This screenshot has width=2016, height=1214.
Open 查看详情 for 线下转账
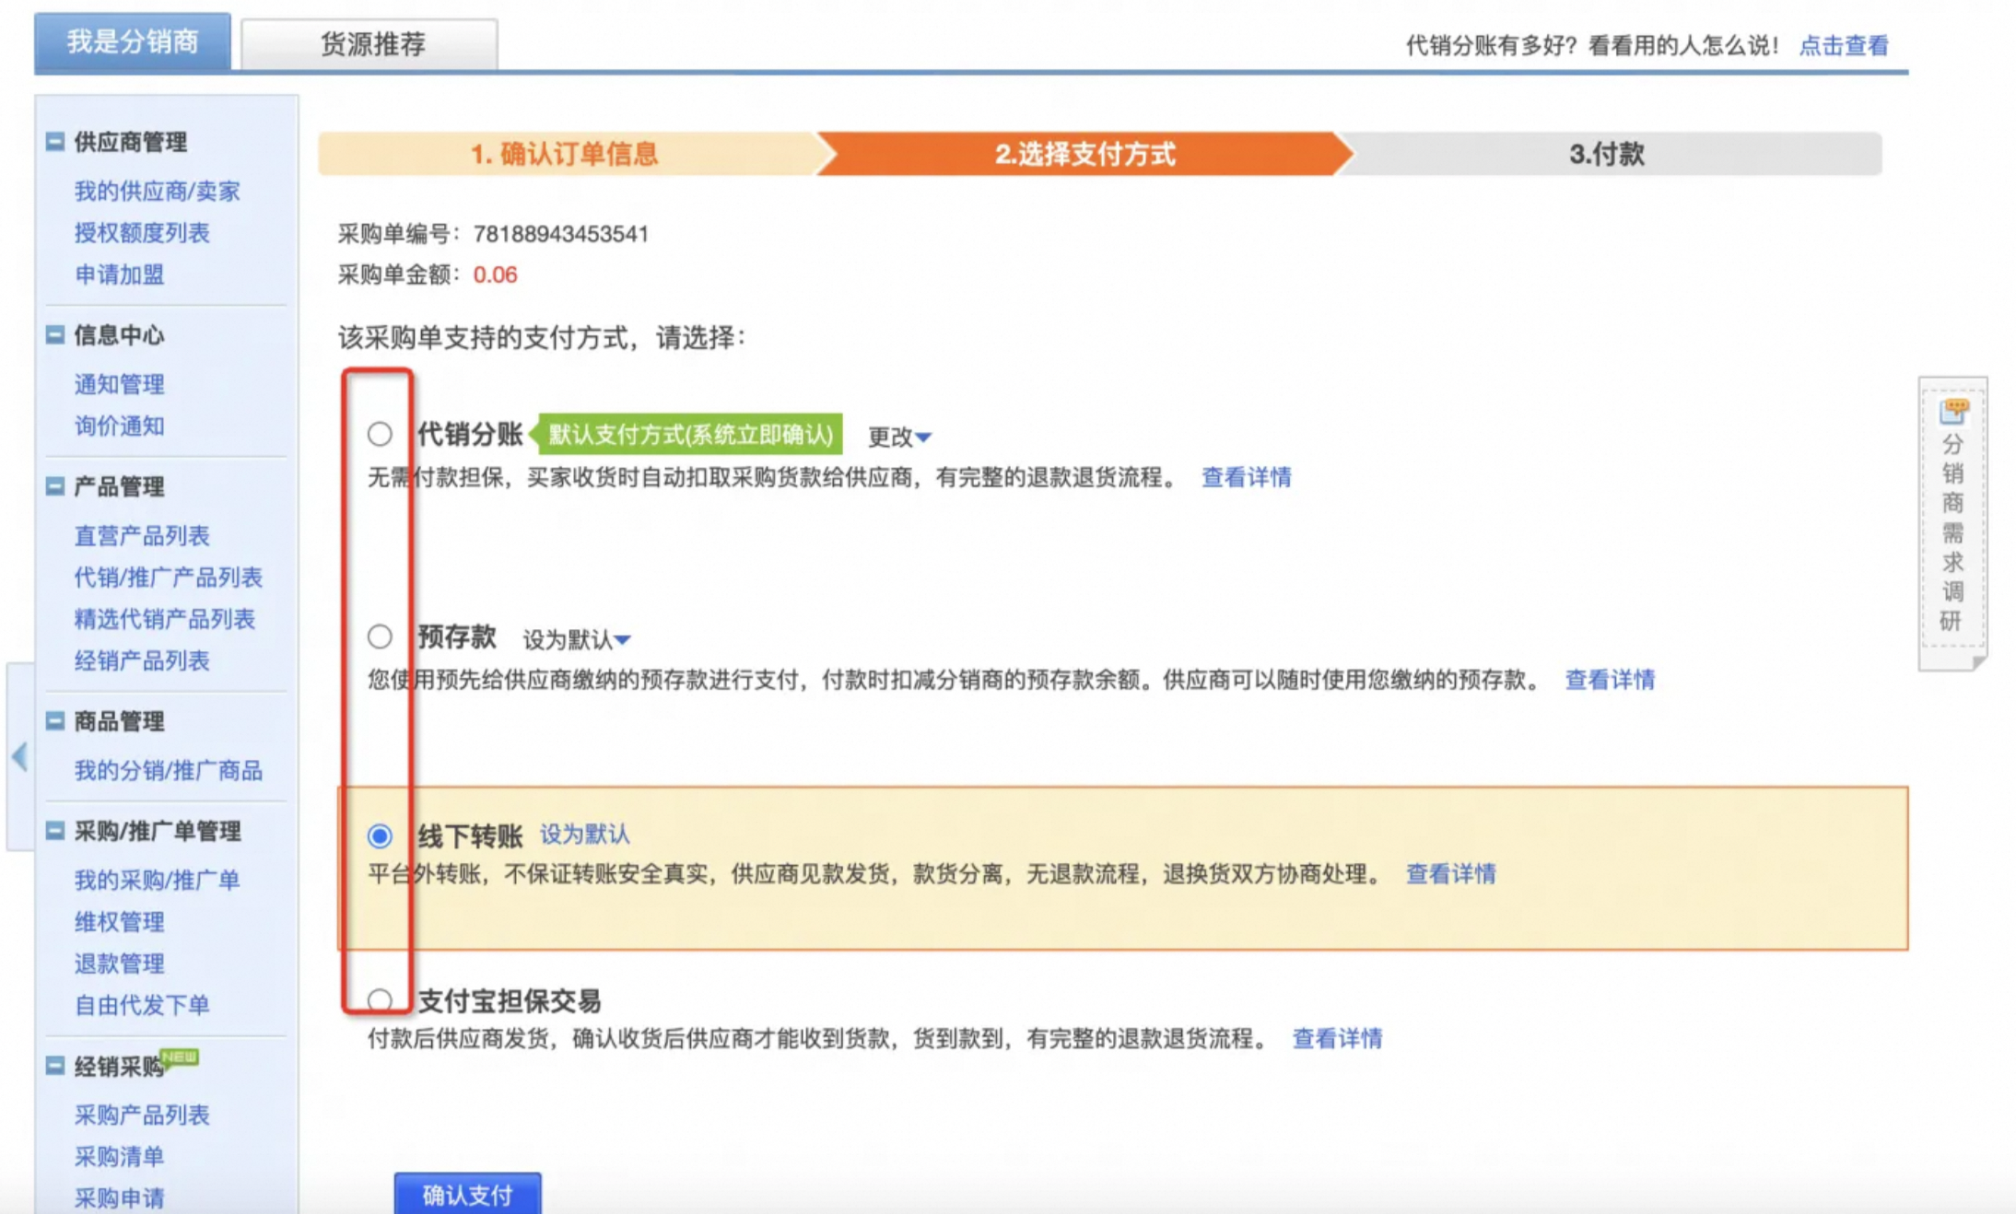[1451, 874]
